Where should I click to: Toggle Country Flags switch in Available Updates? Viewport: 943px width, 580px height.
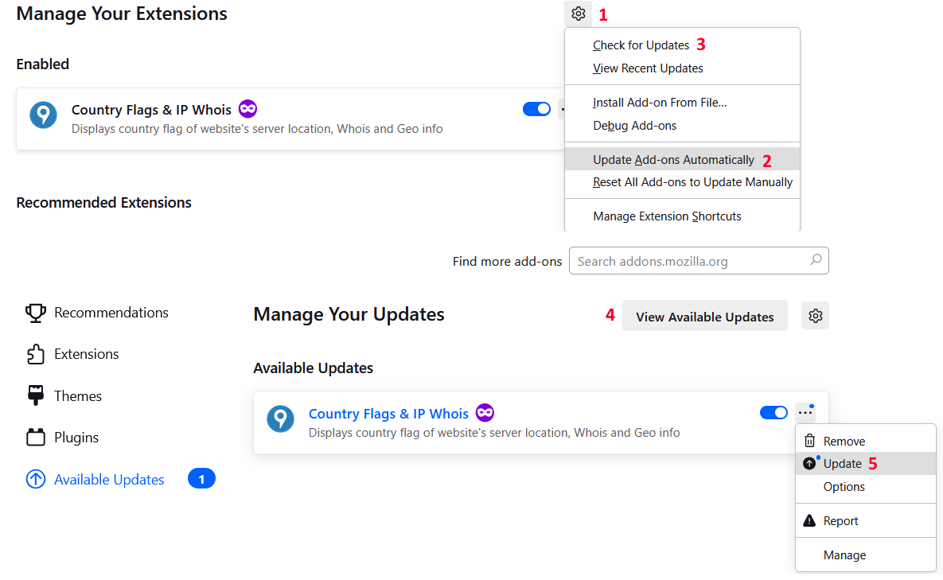pyautogui.click(x=773, y=413)
